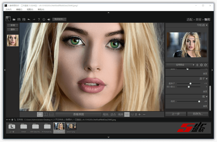Viewport: 217px width, 142px height.
Task: Collapse the right panel with the right-edge arrow
Action: coord(212,70)
